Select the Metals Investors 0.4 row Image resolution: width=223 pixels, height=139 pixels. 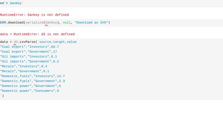pyautogui.click(x=24, y=66)
